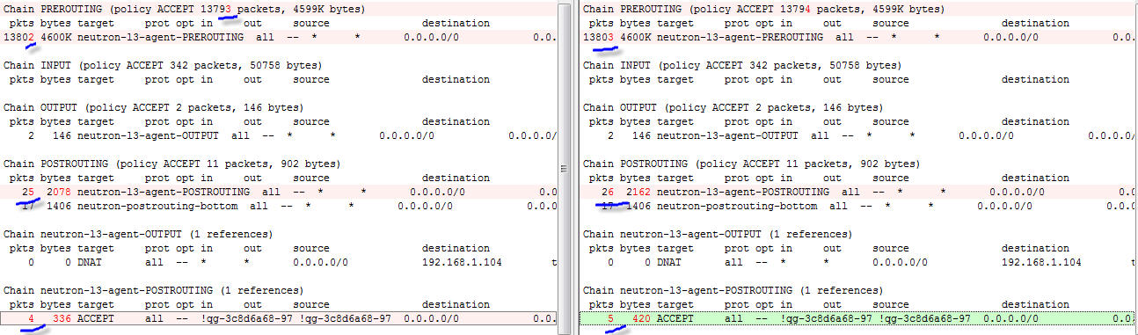Click packet count 13803 in right pane

click(599, 38)
